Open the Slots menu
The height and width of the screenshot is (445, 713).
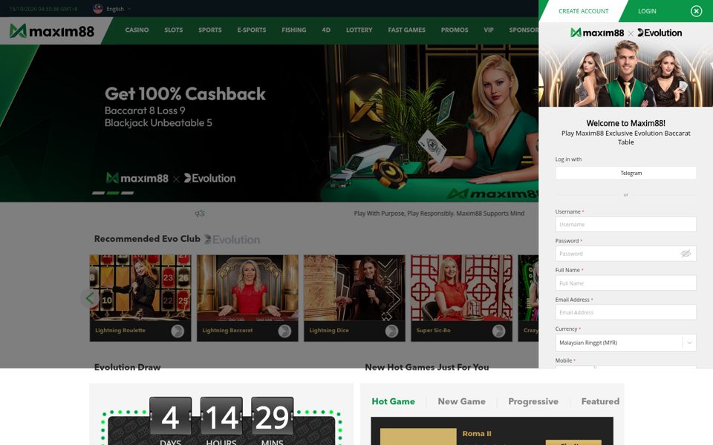click(x=174, y=30)
